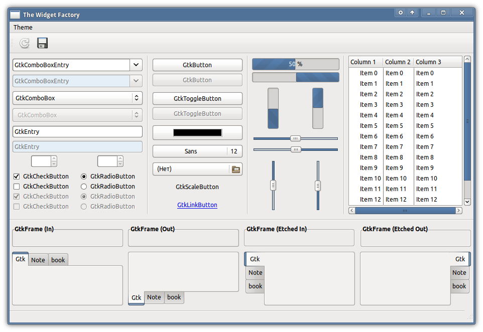Sort by the Column 1 header
483x332 pixels.
[x=366, y=62]
